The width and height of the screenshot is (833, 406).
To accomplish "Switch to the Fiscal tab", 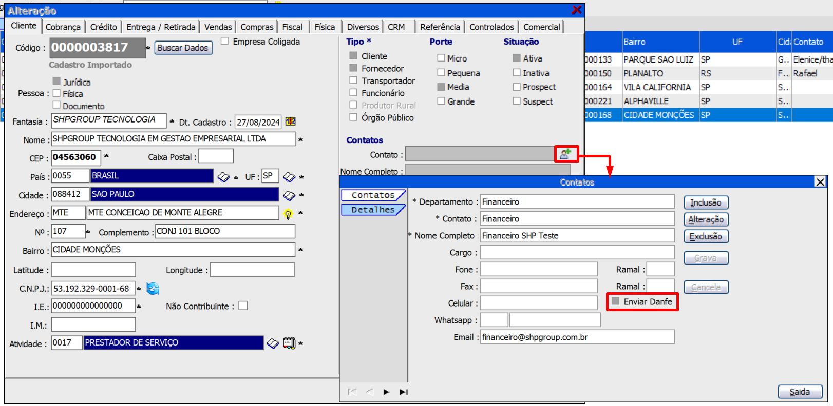I will (292, 27).
